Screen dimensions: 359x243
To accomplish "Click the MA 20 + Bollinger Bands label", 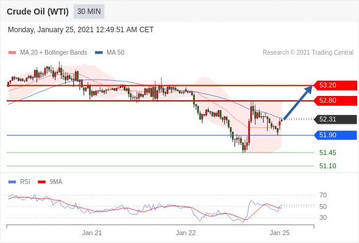I will click(x=54, y=53).
